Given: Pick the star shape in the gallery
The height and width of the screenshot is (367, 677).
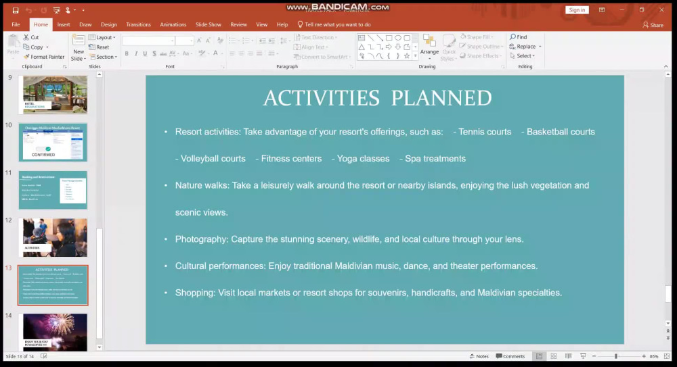Looking at the screenshot, I should pyautogui.click(x=407, y=56).
